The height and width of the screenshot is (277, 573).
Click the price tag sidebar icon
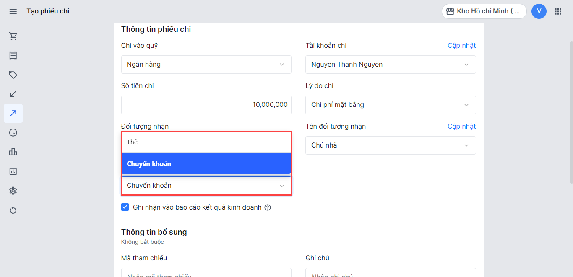coord(13,75)
